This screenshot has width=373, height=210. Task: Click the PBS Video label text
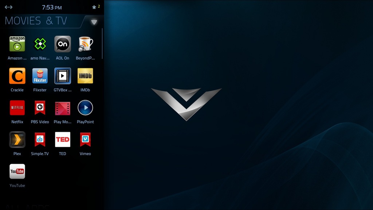click(40, 122)
